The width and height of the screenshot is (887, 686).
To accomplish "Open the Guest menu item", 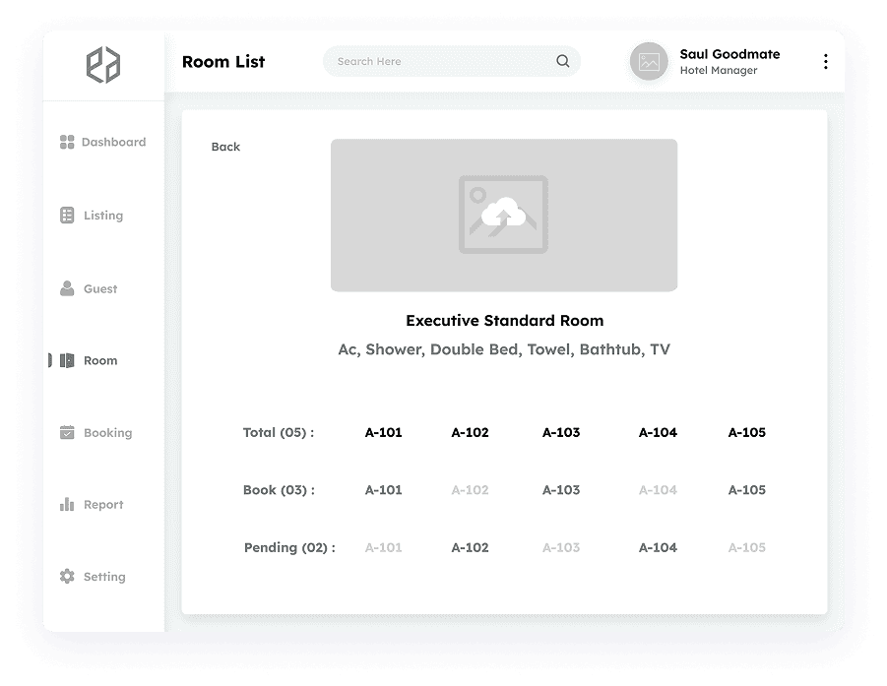I will 99,288.
